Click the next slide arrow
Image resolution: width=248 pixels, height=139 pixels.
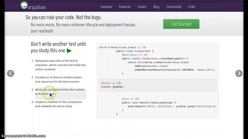239,73
